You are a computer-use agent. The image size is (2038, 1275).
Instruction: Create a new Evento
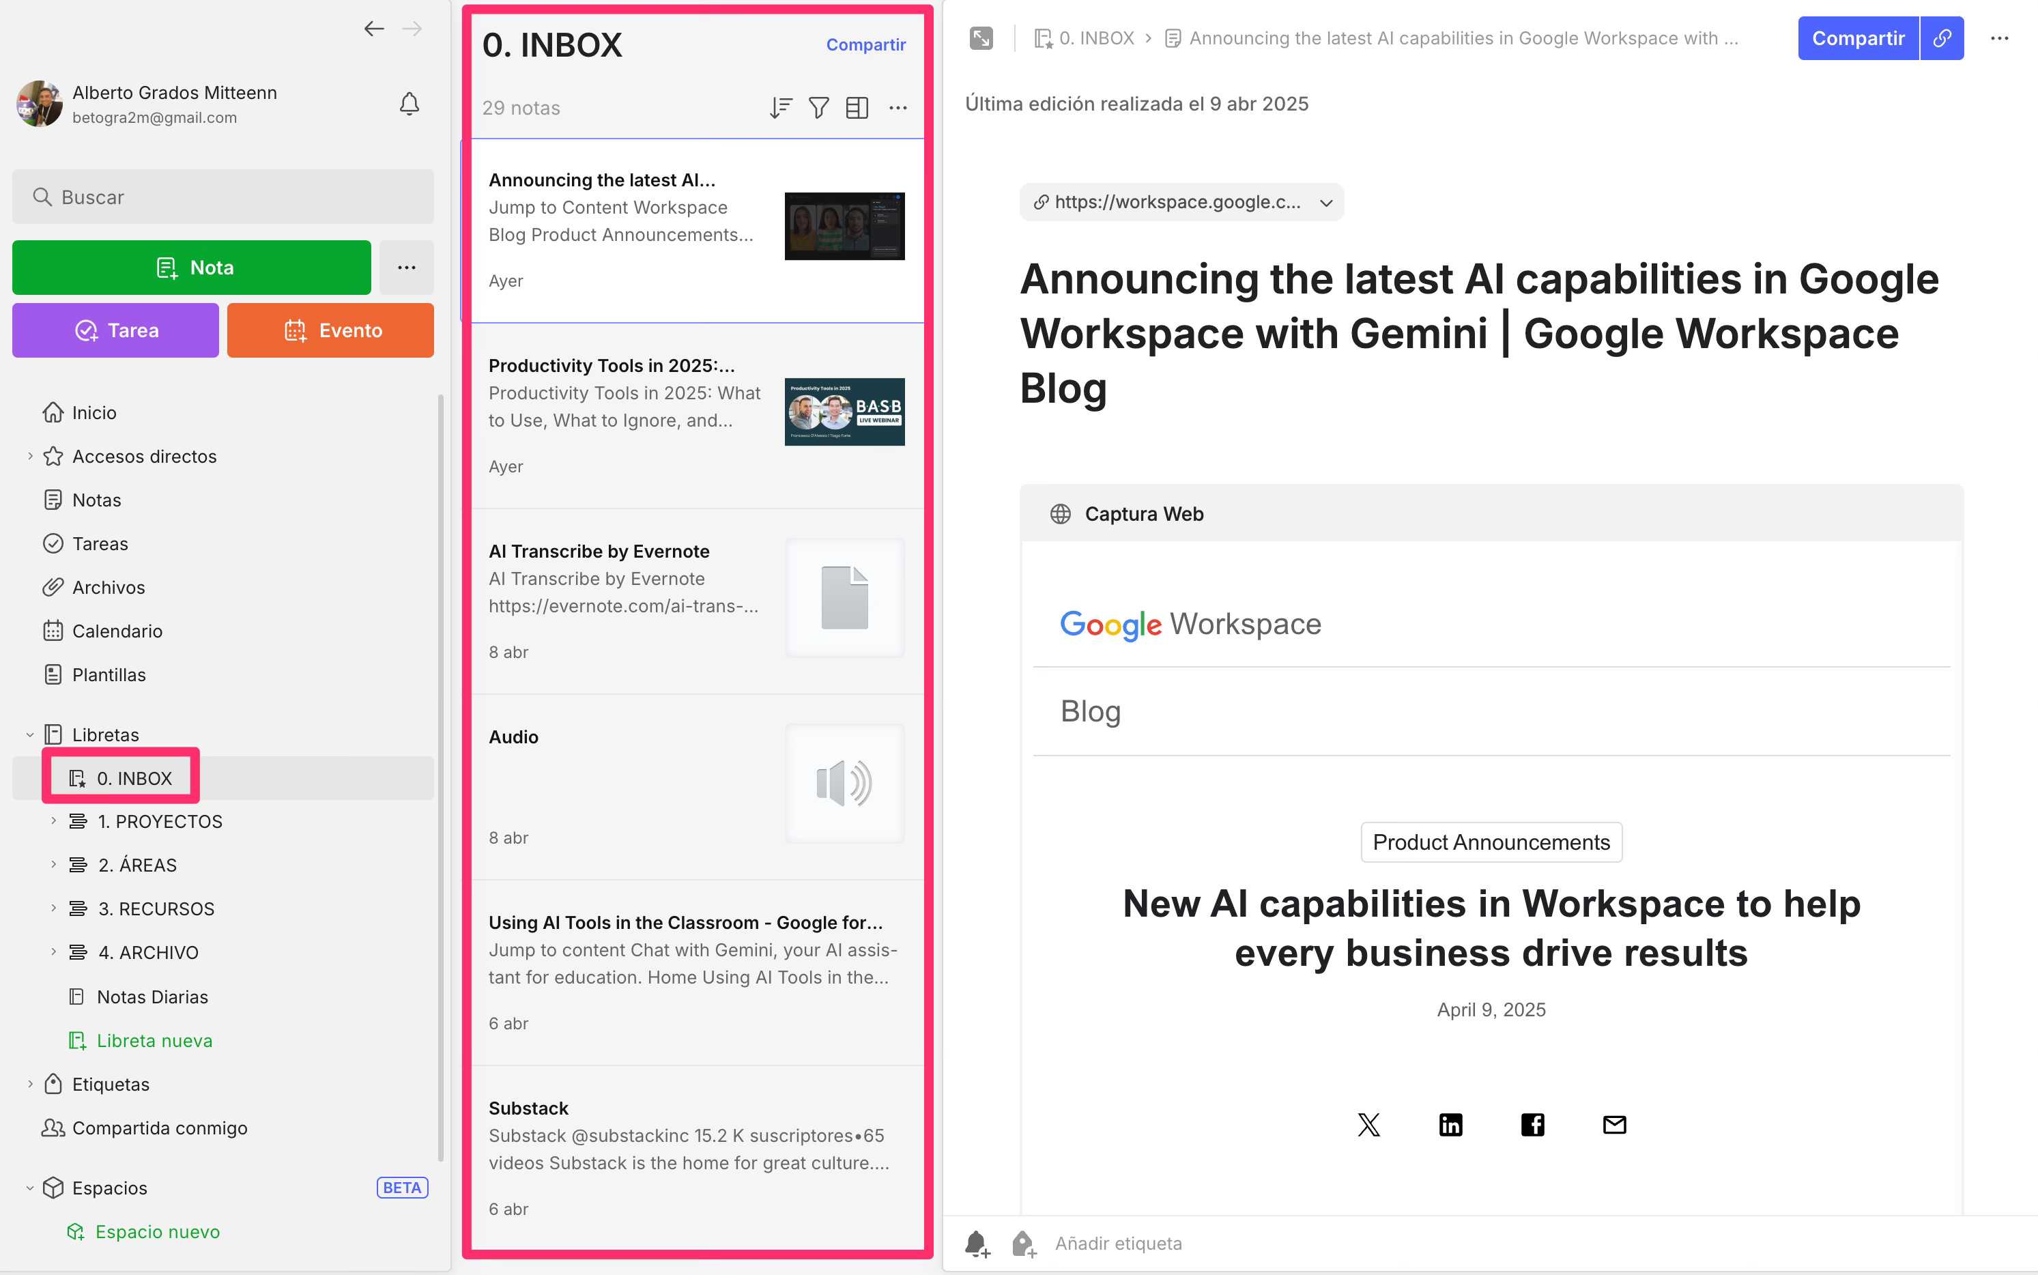pyautogui.click(x=330, y=330)
